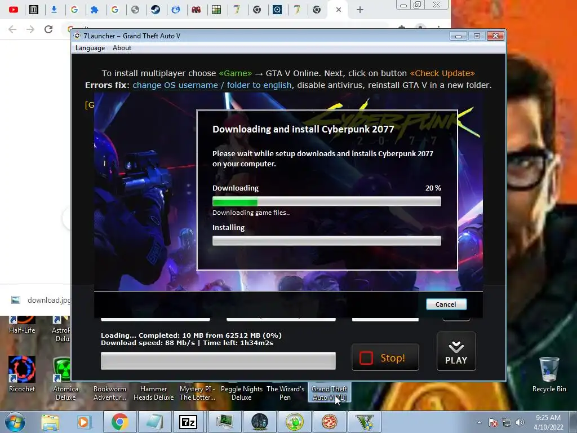Follow the change OS username link
Viewport: 577px width, 433px height.
tap(212, 85)
